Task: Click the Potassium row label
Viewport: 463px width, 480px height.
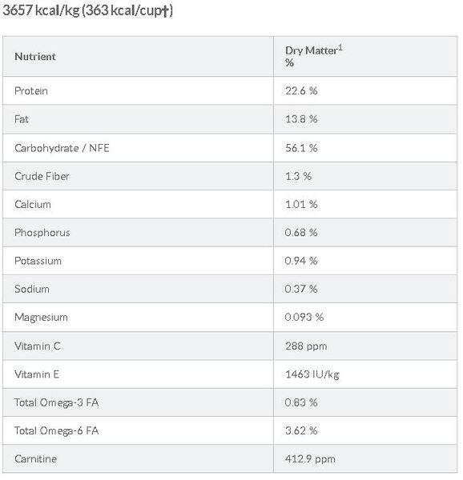Action: [38, 261]
